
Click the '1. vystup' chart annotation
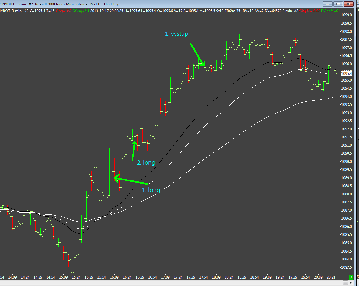point(176,34)
